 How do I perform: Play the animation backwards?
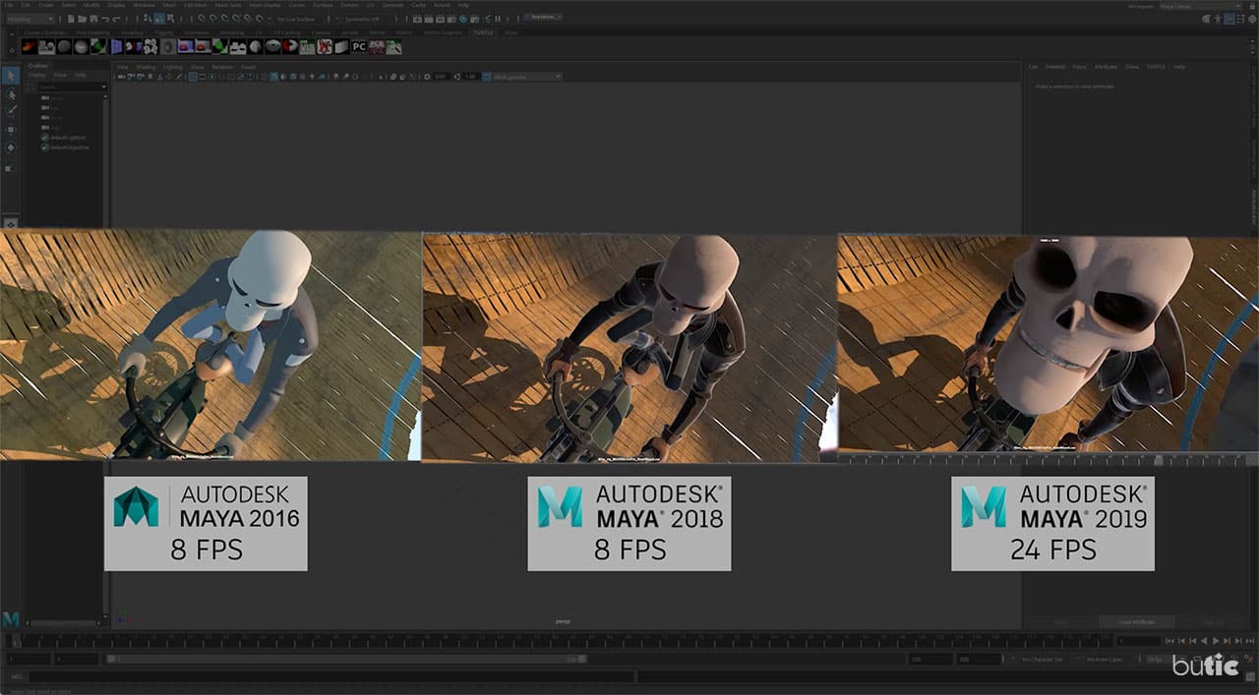pyautogui.click(x=1204, y=641)
